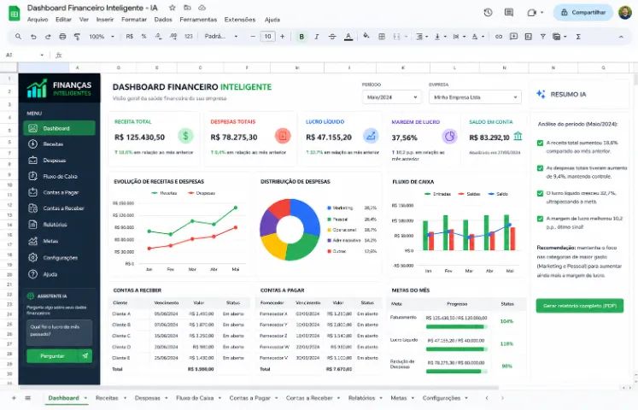Open the zoom 100% dropdown

[102, 37]
